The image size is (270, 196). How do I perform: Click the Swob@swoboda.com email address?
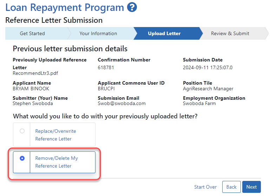(x=121, y=104)
